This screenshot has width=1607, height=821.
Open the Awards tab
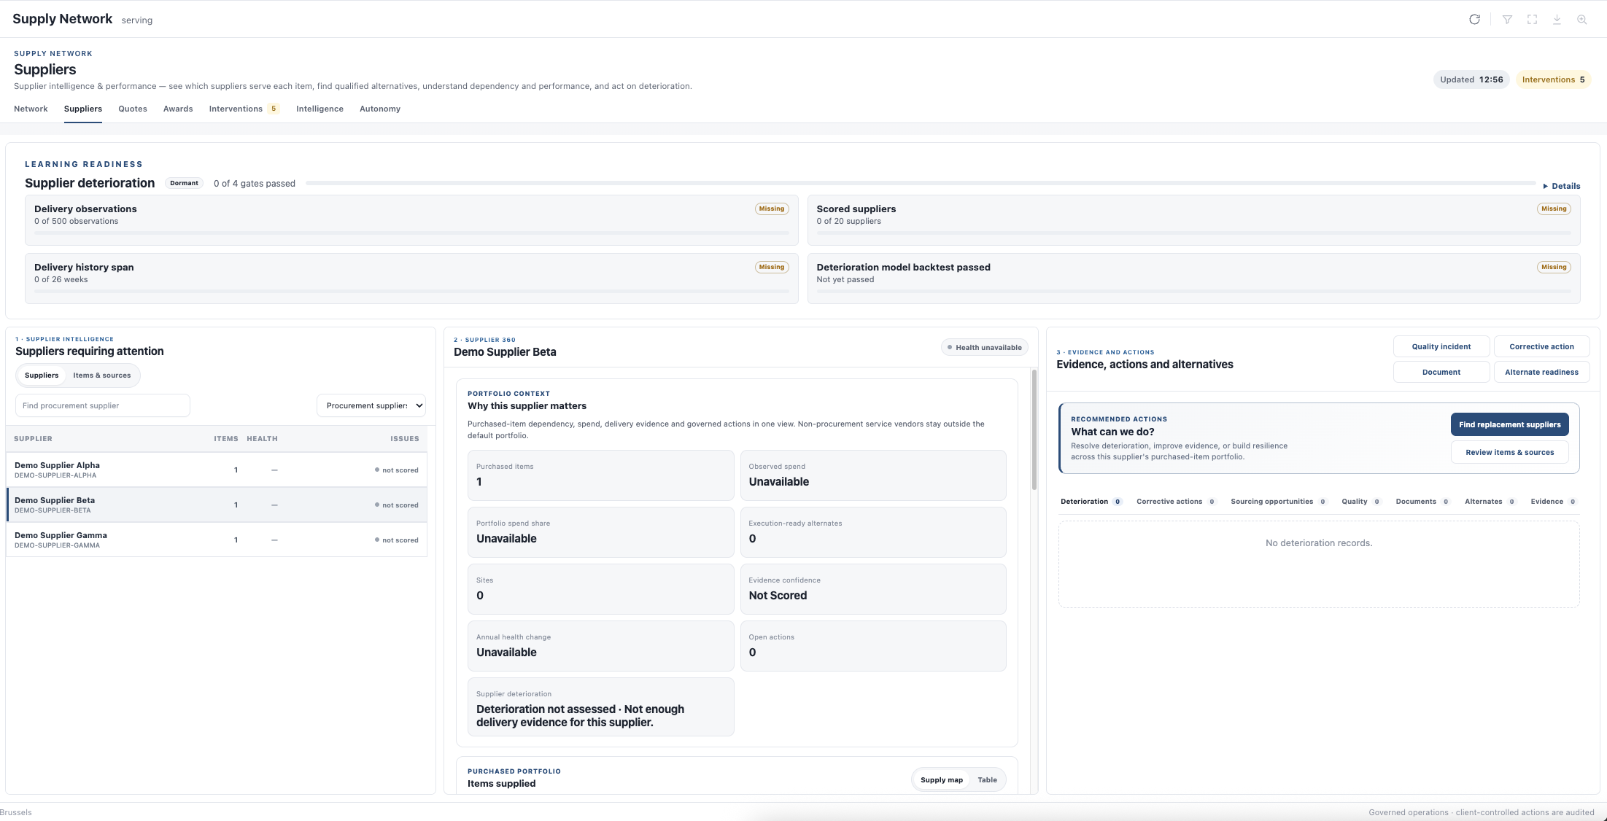178,109
